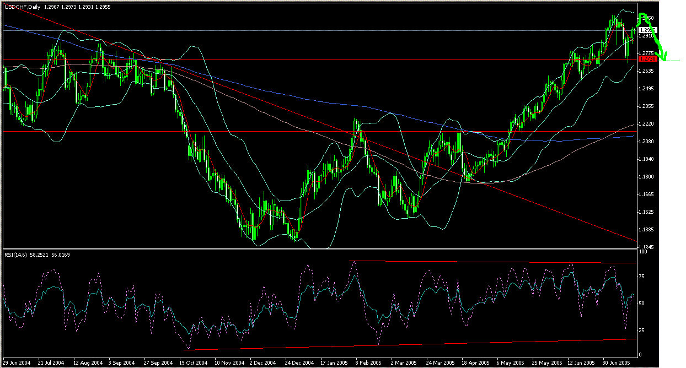The width and height of the screenshot is (686, 368).
Task: Click the 1.2910 price axis label
Action: (x=645, y=36)
